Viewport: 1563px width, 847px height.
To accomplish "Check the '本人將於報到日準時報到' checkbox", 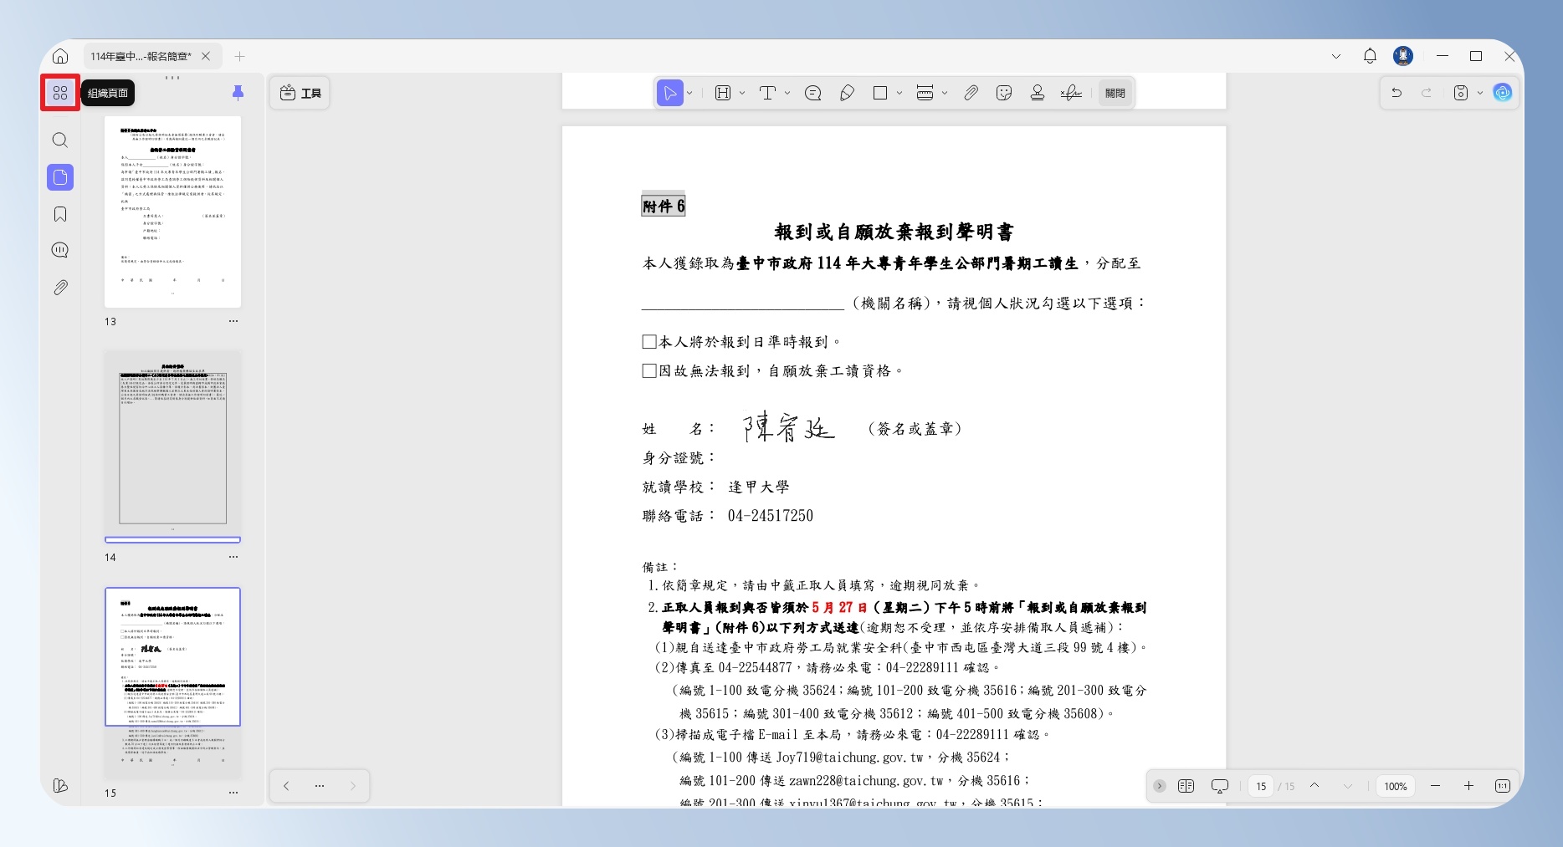I will point(649,341).
